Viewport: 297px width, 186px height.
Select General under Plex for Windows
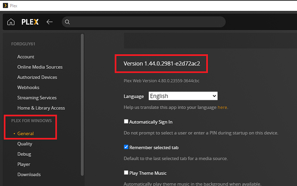[25, 133]
